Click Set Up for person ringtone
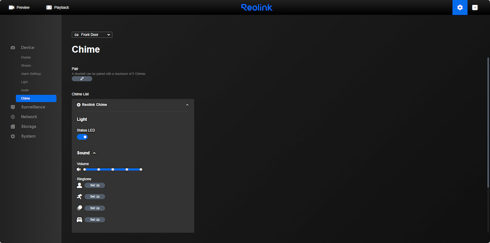The height and width of the screenshot is (243, 490). click(95, 185)
